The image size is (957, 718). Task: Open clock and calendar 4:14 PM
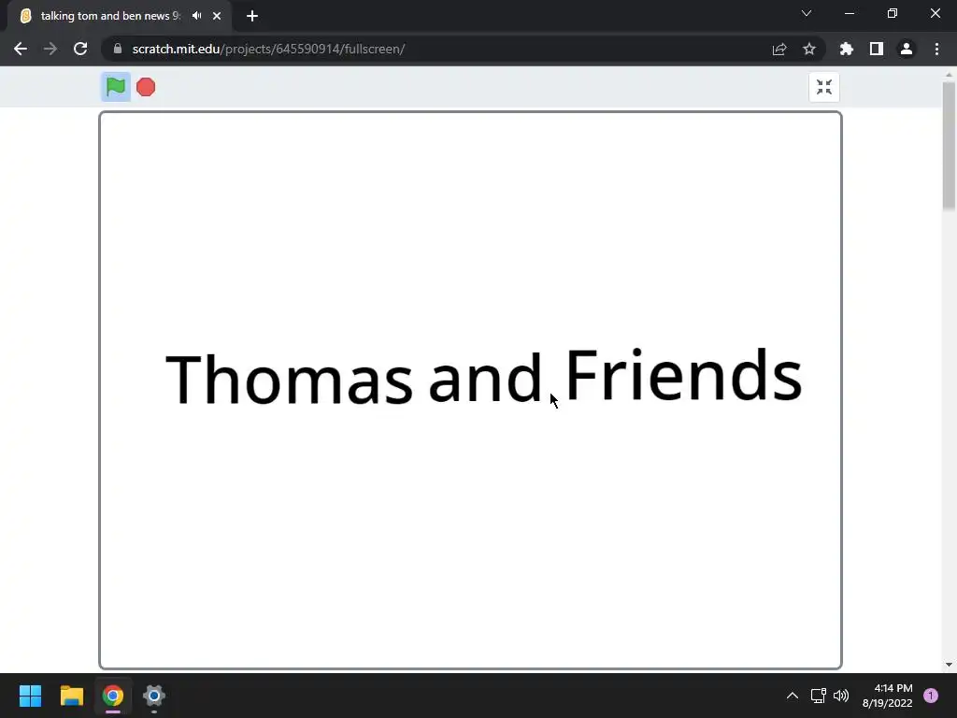(x=888, y=696)
